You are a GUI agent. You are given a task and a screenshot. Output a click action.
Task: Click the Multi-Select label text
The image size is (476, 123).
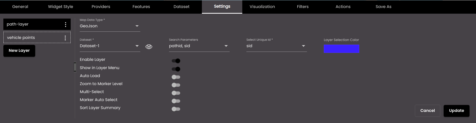coord(92,92)
